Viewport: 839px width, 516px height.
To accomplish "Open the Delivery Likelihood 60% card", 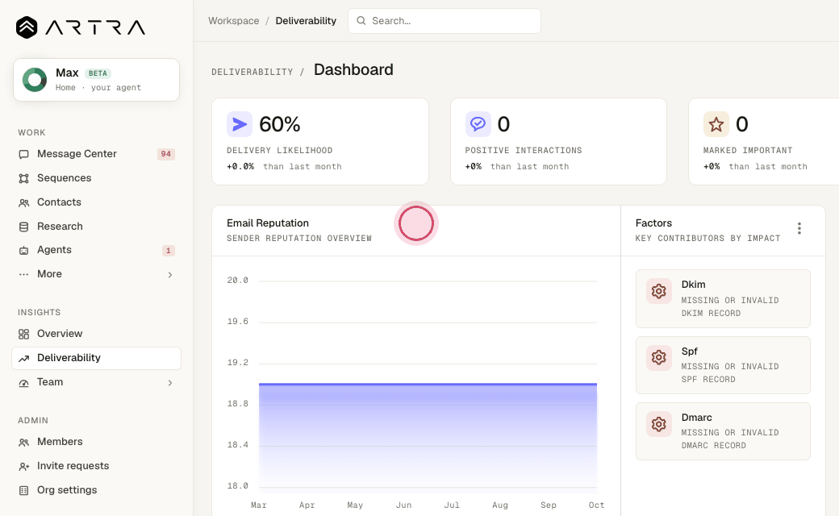I will [320, 141].
